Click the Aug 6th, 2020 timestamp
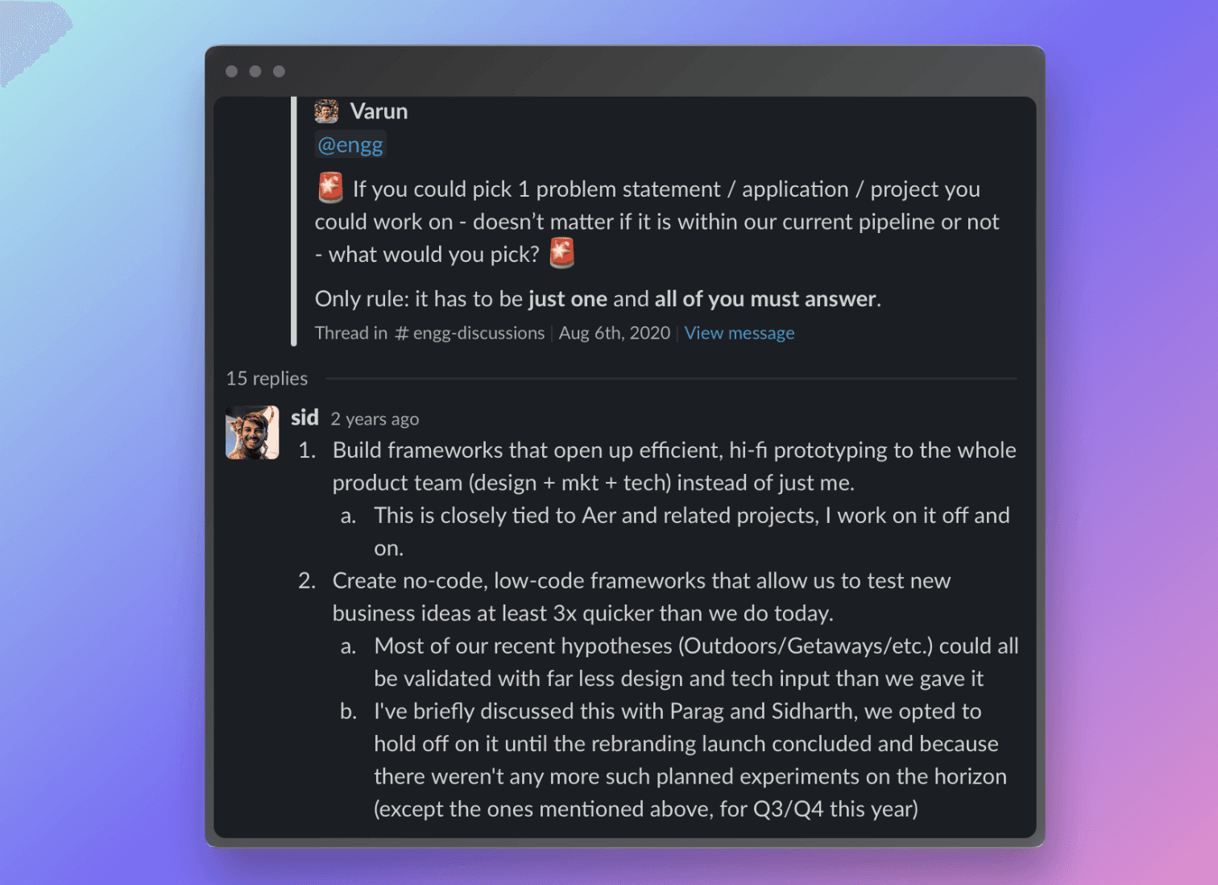1218x885 pixels. (x=615, y=333)
